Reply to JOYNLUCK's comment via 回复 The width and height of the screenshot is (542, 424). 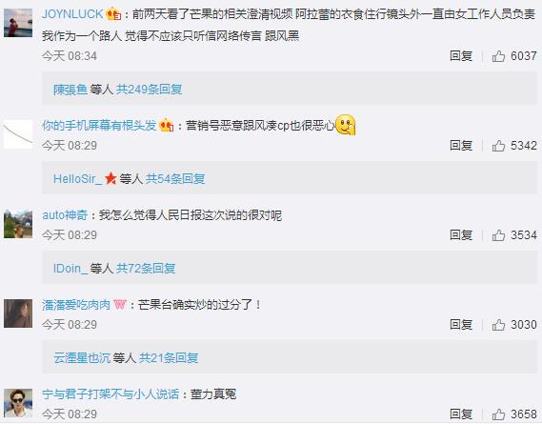click(461, 56)
